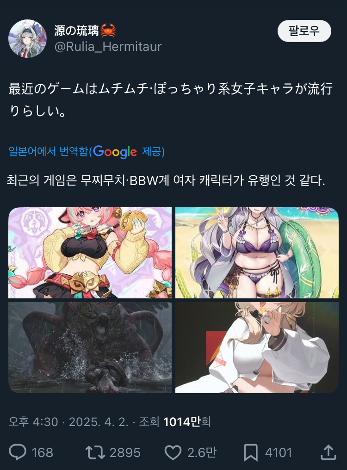Click the 2895 retweet count

(x=125, y=452)
